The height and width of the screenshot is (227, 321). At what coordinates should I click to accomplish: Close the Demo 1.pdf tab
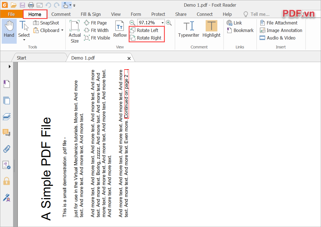(129, 58)
